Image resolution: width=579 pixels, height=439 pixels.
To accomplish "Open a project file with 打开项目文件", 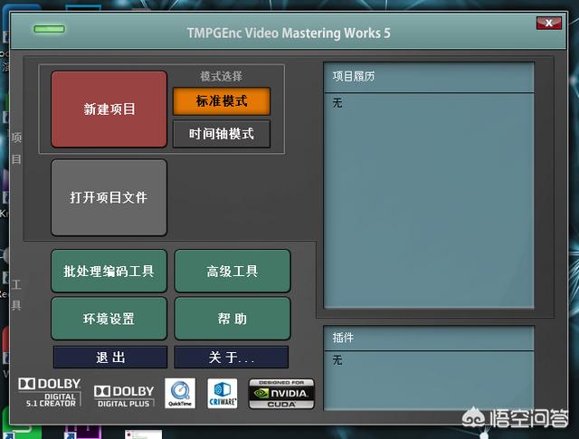I will 109,197.
